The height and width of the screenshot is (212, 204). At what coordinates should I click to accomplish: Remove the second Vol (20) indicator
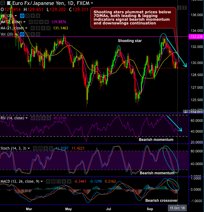[38, 34]
